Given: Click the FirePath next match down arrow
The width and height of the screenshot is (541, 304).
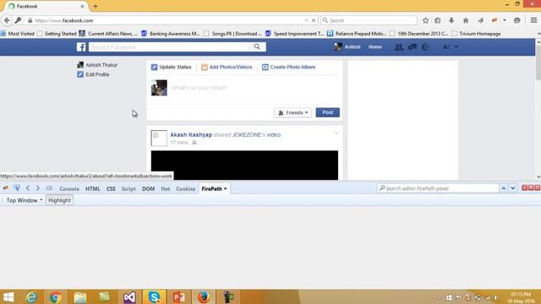Looking at the screenshot, I should click(513, 188).
